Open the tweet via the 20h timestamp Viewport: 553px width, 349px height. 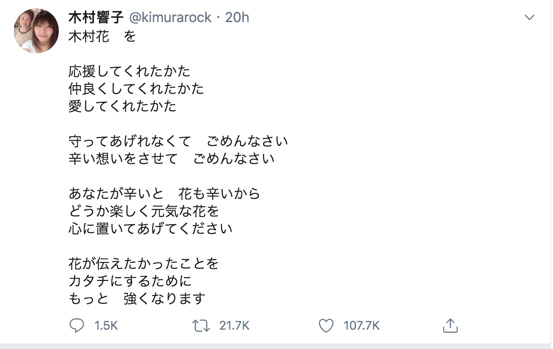point(237,18)
